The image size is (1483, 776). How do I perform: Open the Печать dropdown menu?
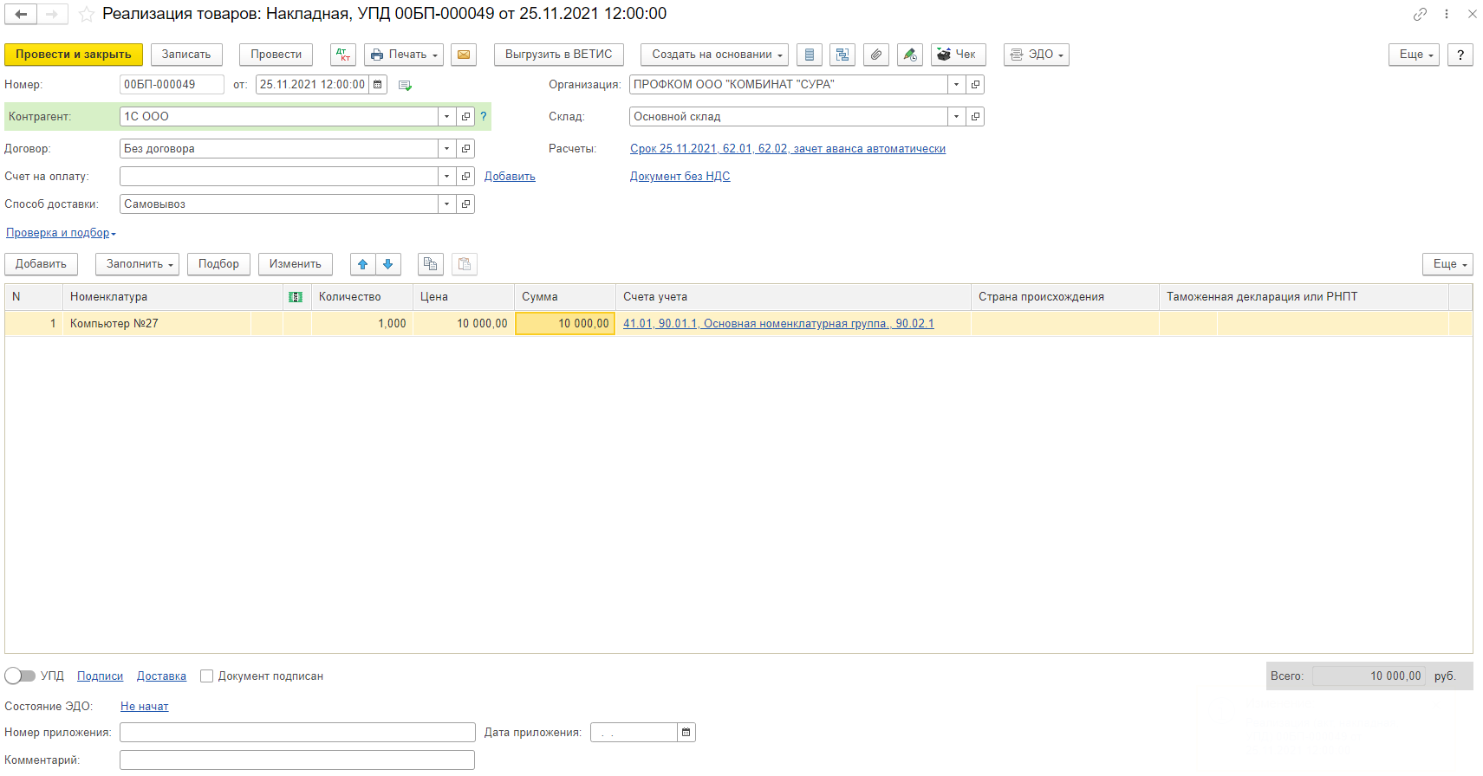404,55
